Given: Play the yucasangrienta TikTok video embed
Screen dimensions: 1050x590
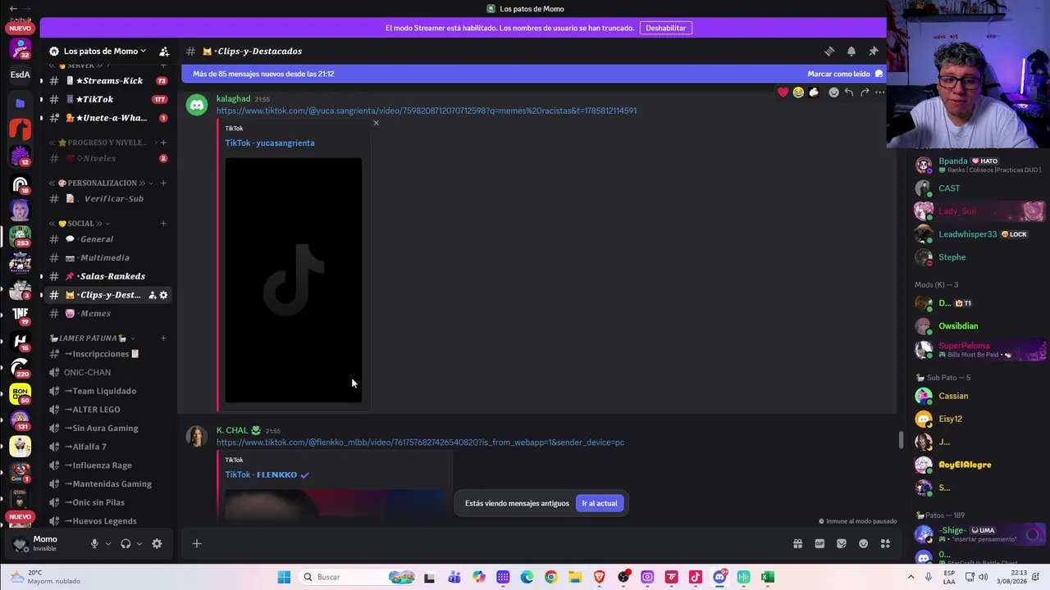Looking at the screenshot, I should pos(294,280).
